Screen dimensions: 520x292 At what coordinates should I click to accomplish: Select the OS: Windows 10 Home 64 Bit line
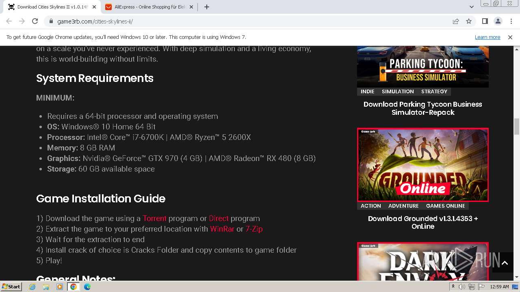101,127
